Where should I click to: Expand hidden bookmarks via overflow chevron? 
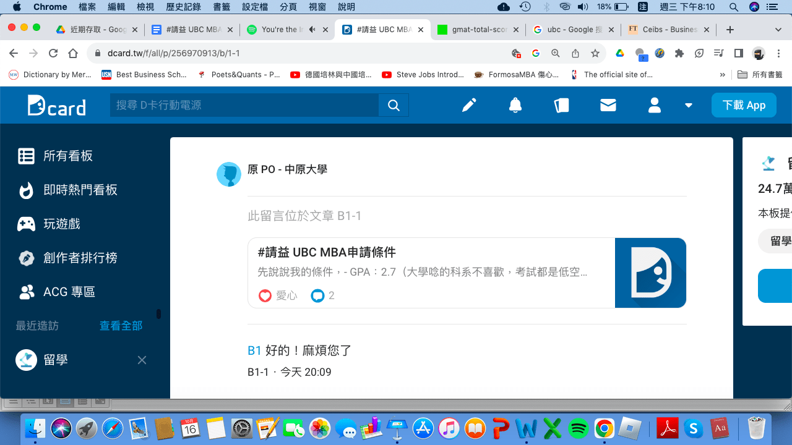click(722, 74)
